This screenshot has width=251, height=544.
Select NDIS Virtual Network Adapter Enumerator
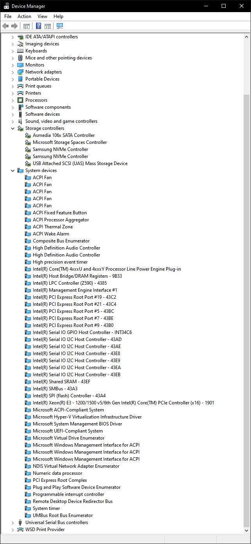pos(76,466)
